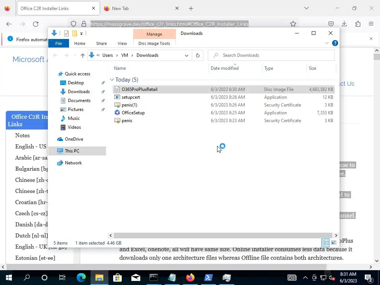Open Explorer help question mark icon

(x=335, y=43)
